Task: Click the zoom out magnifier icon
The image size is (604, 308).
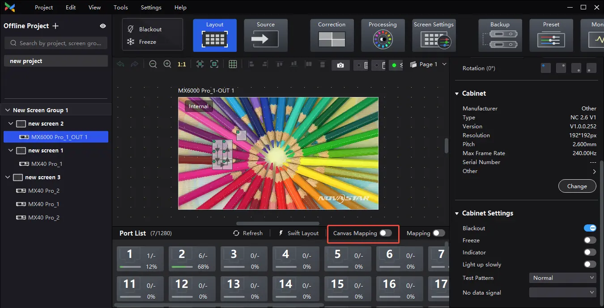Action: (x=153, y=64)
